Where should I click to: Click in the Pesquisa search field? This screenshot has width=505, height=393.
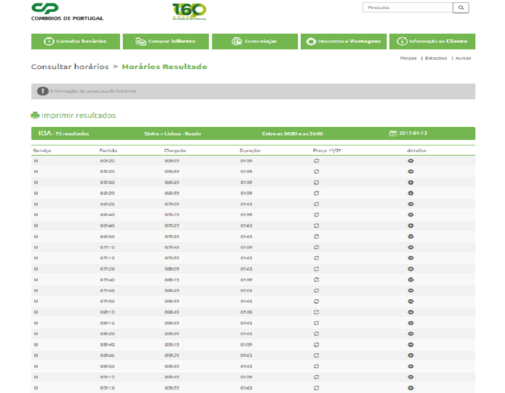(408, 8)
